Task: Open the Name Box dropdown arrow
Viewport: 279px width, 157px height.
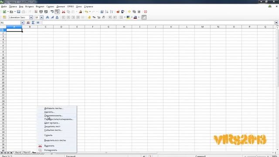Action: tap(22, 23)
